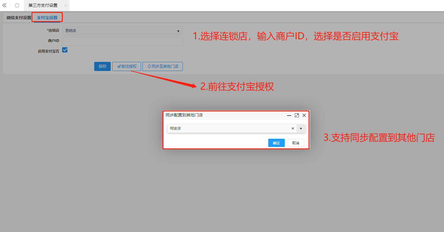Close the 第三方支付设置 tab
Image resolution: width=444 pixels, height=232 pixels.
coord(66,5)
